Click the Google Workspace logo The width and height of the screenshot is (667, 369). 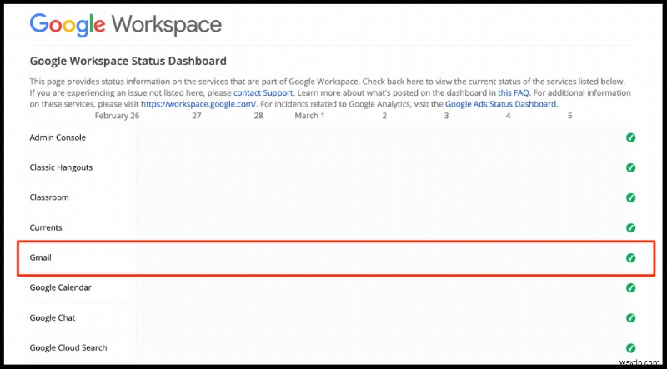coord(125,24)
